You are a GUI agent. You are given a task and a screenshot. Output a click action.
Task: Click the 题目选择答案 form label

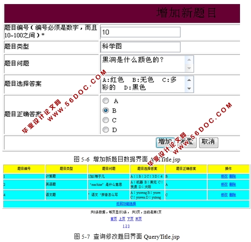23,83
